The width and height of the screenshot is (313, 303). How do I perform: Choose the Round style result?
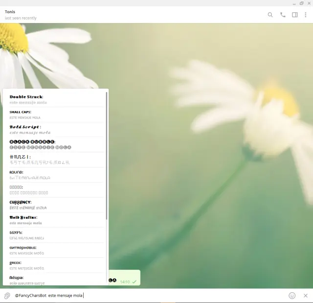(54, 175)
